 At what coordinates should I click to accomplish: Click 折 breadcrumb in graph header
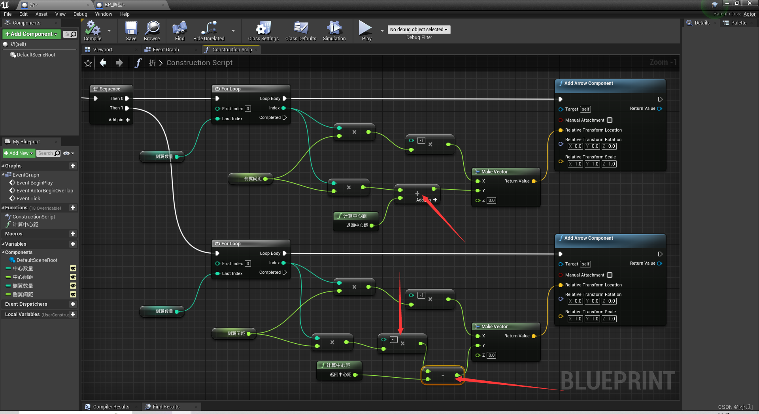point(152,63)
